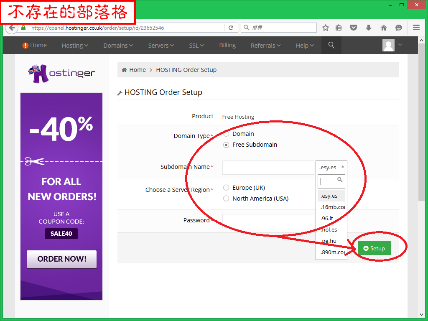
Task: Click the -40% promotional banner
Action: [x=61, y=196]
